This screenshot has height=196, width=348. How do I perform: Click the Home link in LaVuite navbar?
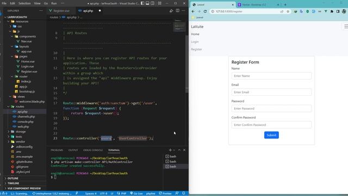pyautogui.click(x=195, y=34)
